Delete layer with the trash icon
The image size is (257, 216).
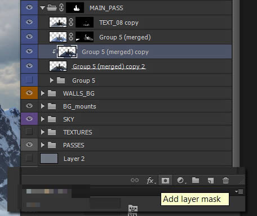click(x=225, y=181)
